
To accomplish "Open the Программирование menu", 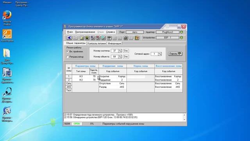I will 85,32.
